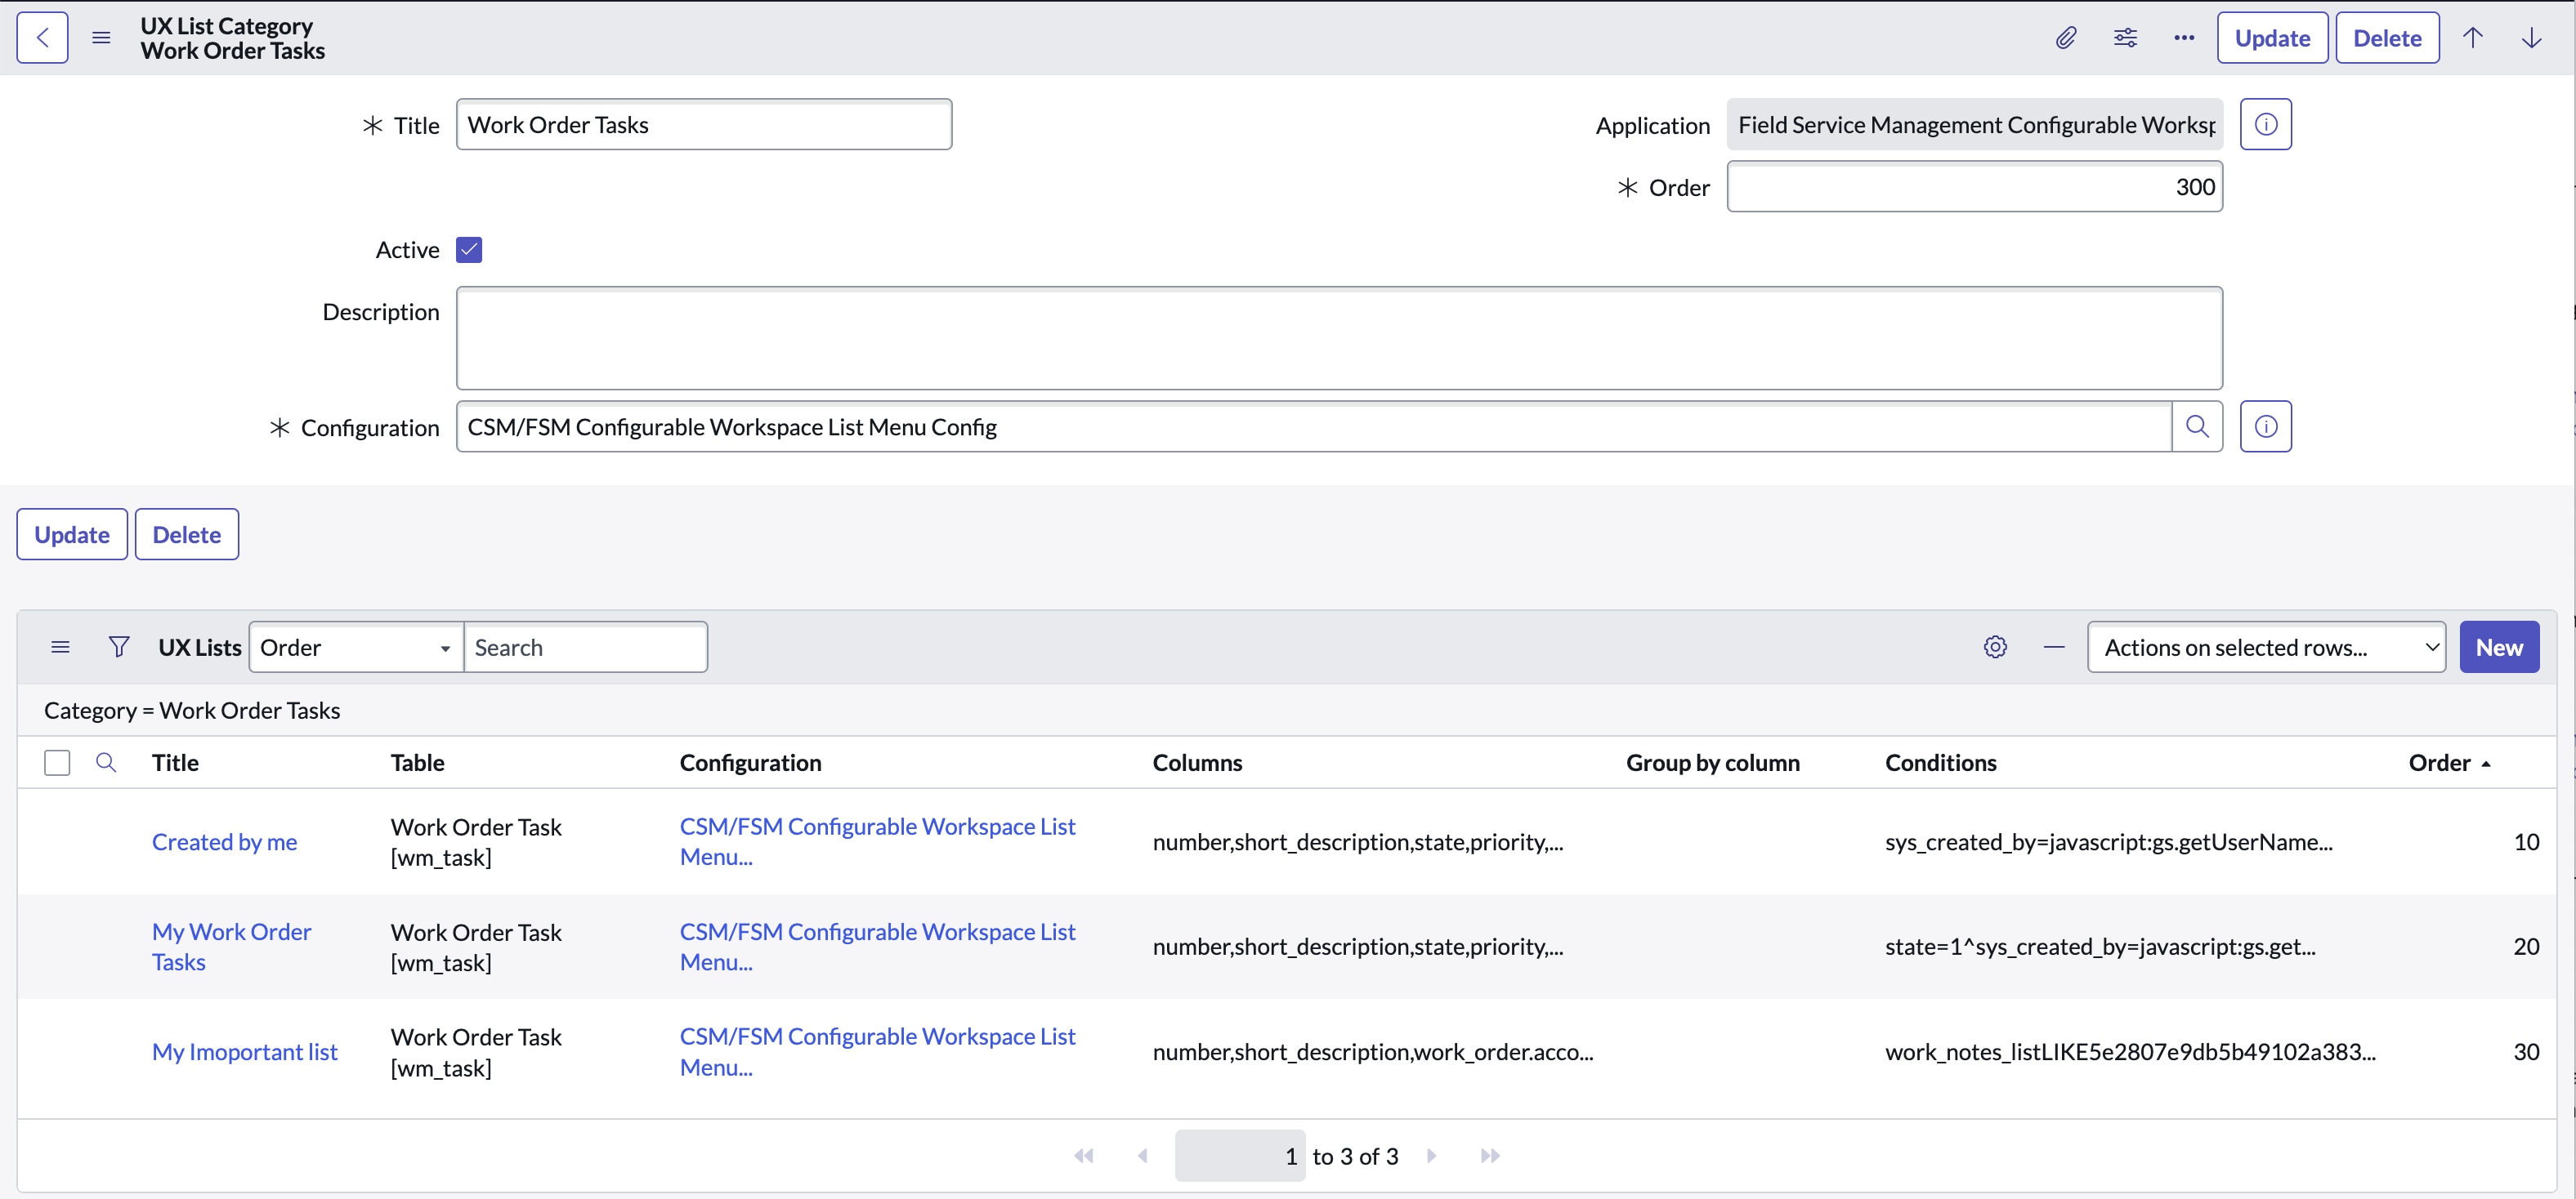The height and width of the screenshot is (1199, 2576).
Task: Collapse the UX Lists using the minus icon
Action: [2054, 646]
